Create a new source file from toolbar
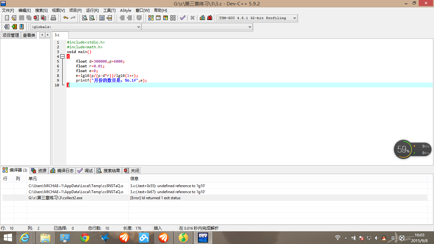The image size is (434, 244). pos(7,18)
